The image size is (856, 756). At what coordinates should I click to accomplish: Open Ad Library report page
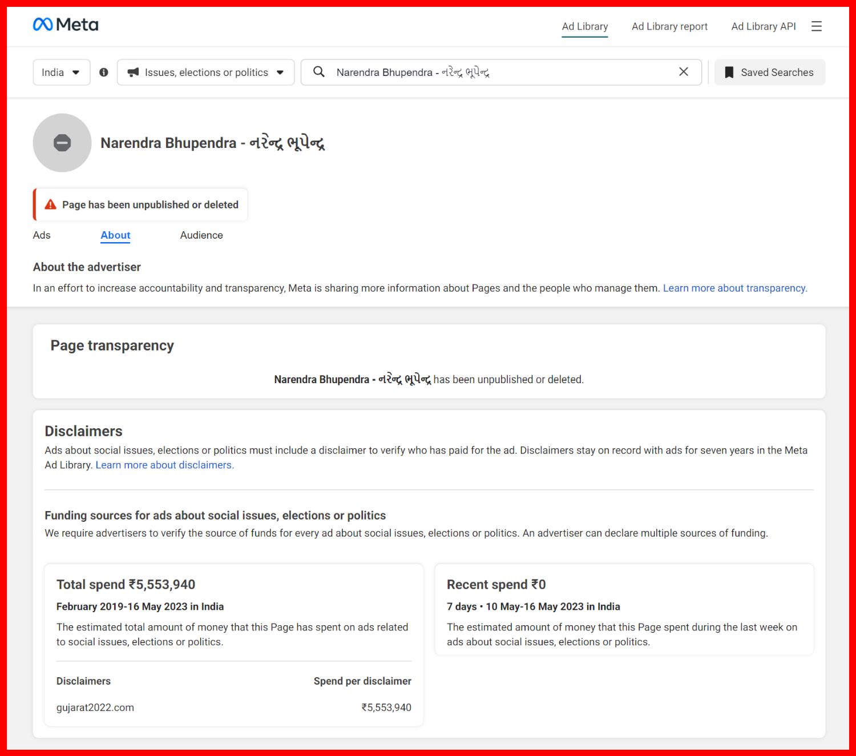click(669, 26)
